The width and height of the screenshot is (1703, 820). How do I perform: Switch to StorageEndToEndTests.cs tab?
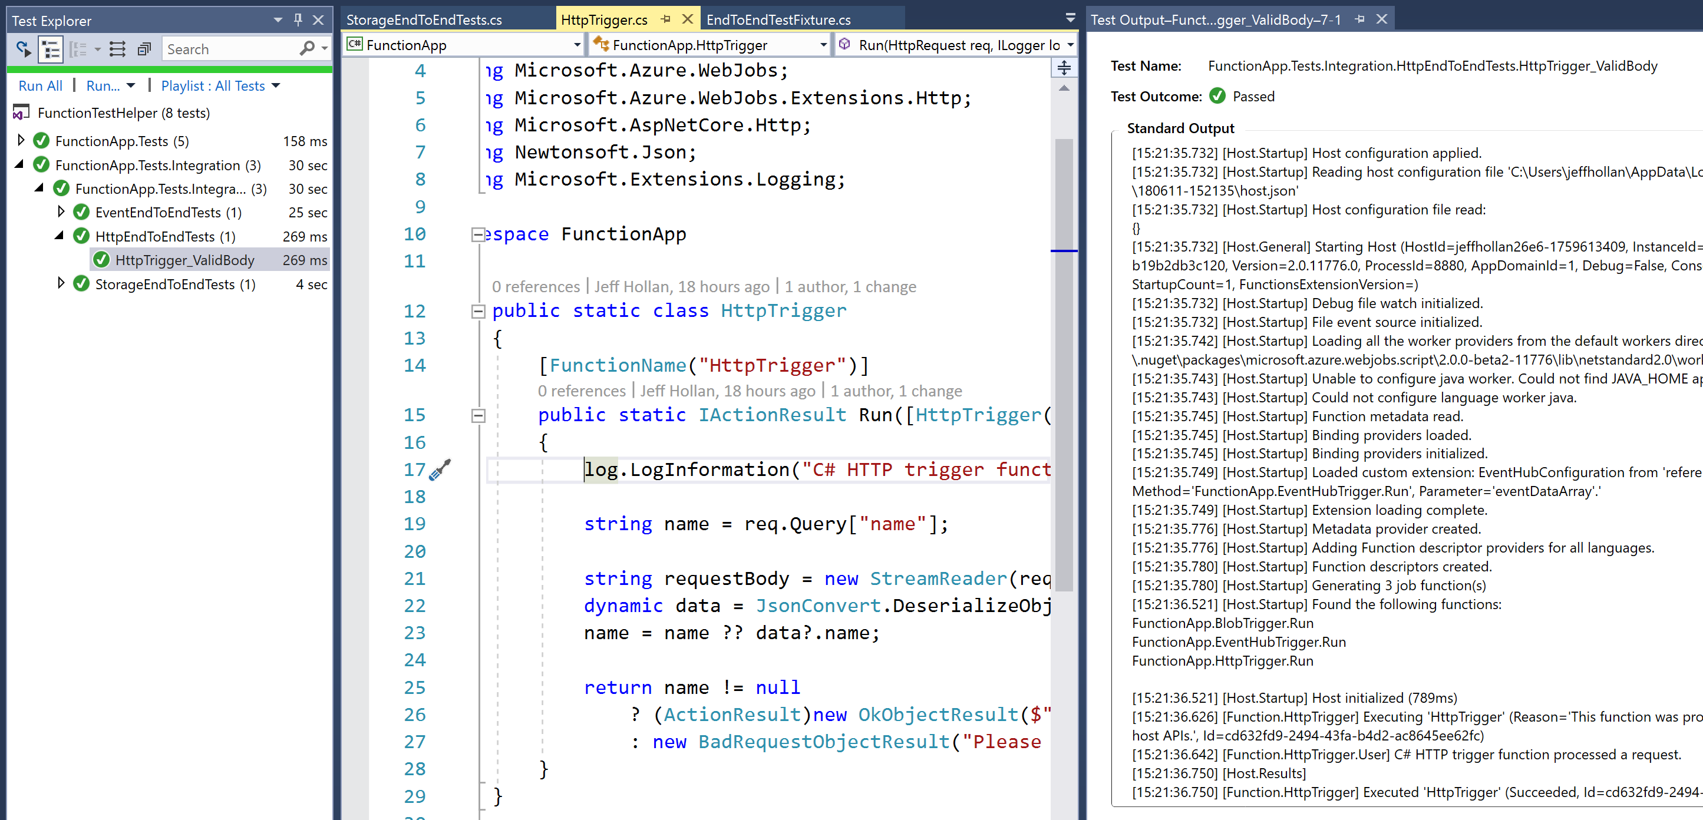tap(425, 19)
